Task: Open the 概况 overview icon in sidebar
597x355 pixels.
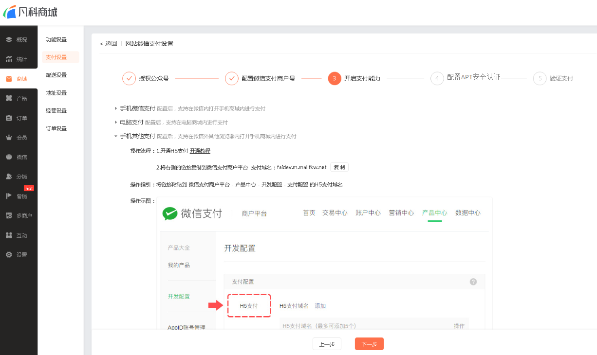Action: pyautogui.click(x=9, y=39)
